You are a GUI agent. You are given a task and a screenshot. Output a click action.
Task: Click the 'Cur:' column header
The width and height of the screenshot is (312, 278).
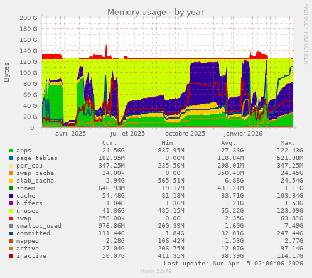click(109, 143)
